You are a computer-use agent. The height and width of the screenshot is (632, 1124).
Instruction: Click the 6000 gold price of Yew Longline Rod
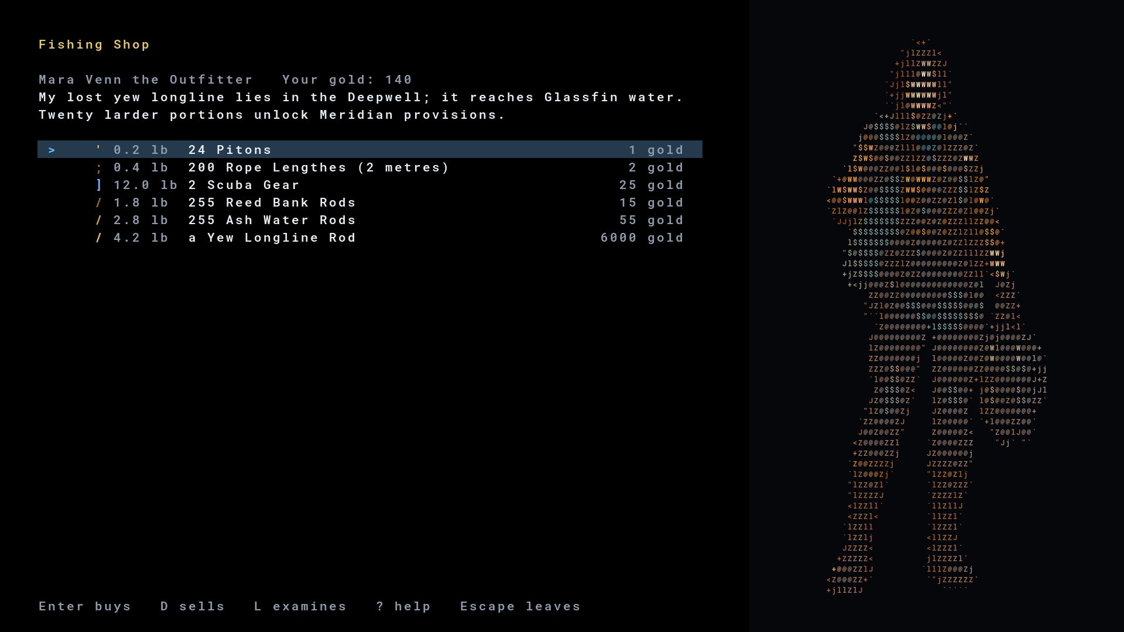click(x=642, y=238)
